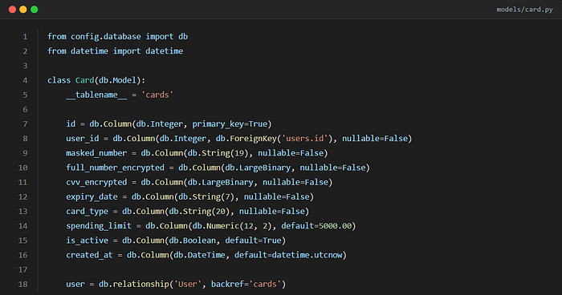Click 'spending_limit' variable name
Image resolution: width=562 pixels, height=295 pixels.
click(99, 226)
